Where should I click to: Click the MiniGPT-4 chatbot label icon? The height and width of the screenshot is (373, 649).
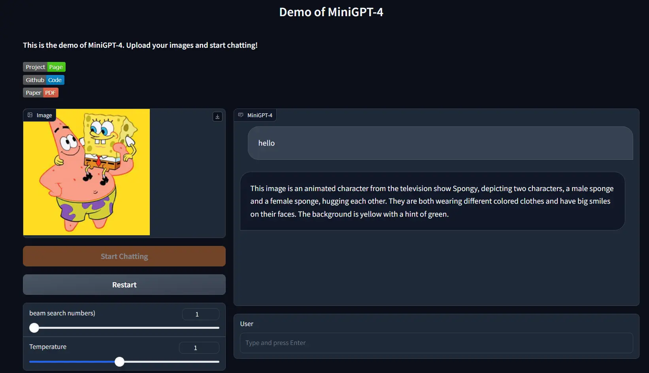click(x=241, y=115)
